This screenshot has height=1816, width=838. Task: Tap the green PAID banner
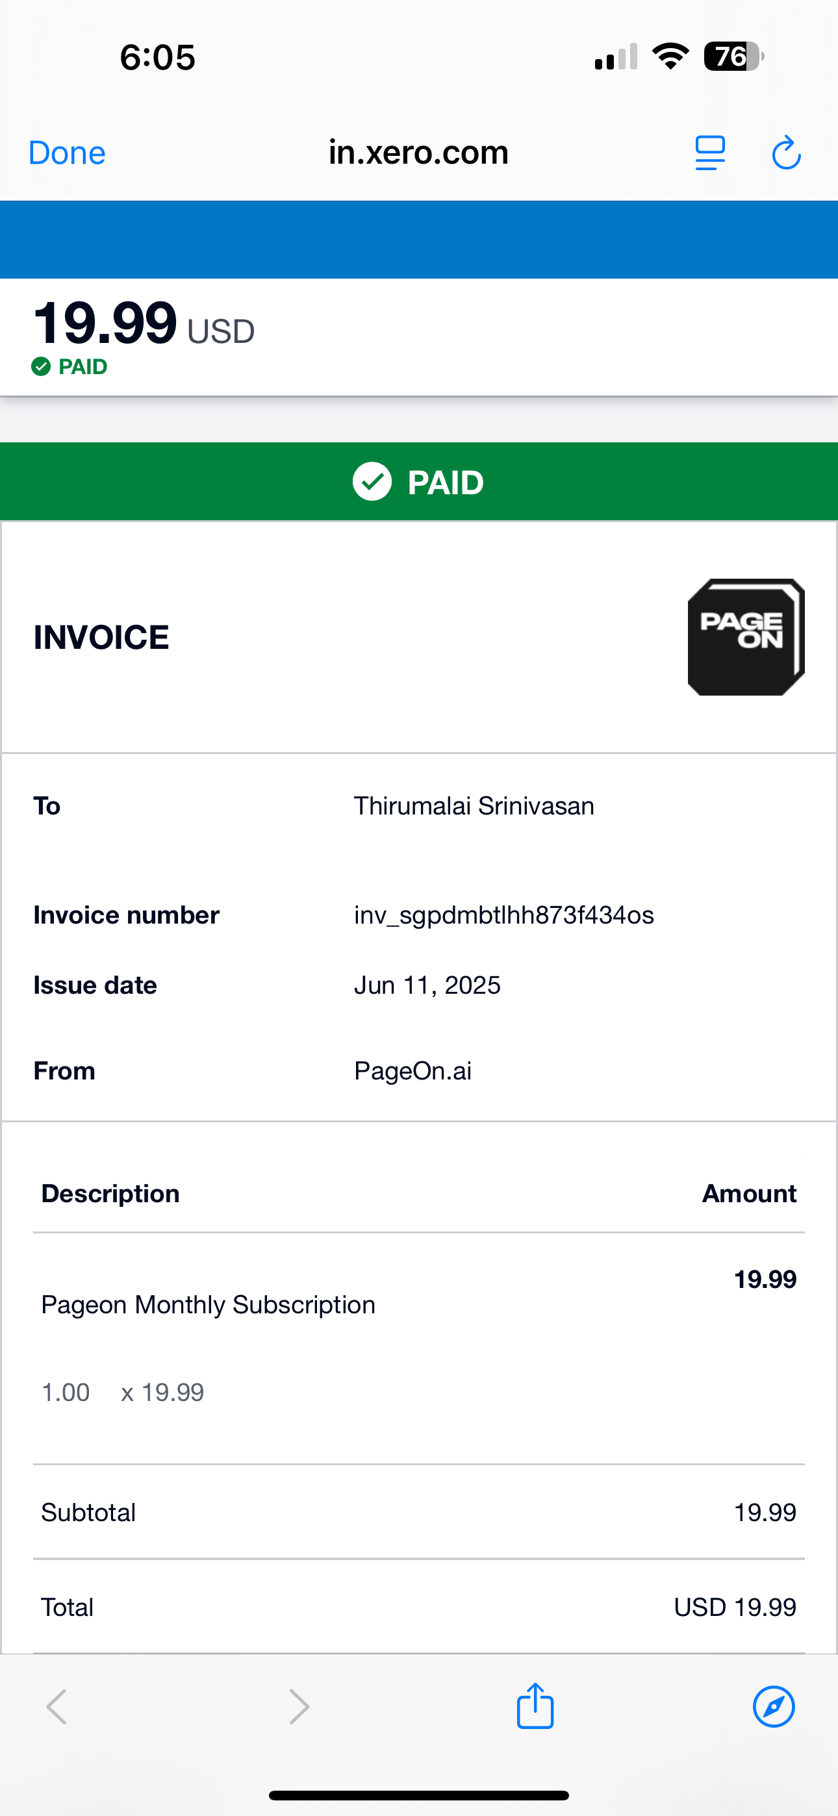[419, 481]
